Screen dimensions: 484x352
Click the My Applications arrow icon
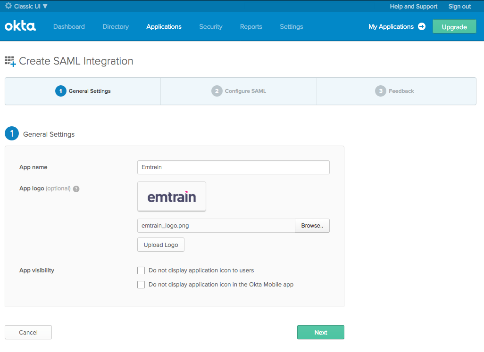(422, 26)
